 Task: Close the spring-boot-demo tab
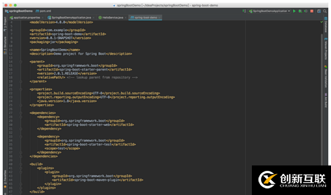[159, 18]
